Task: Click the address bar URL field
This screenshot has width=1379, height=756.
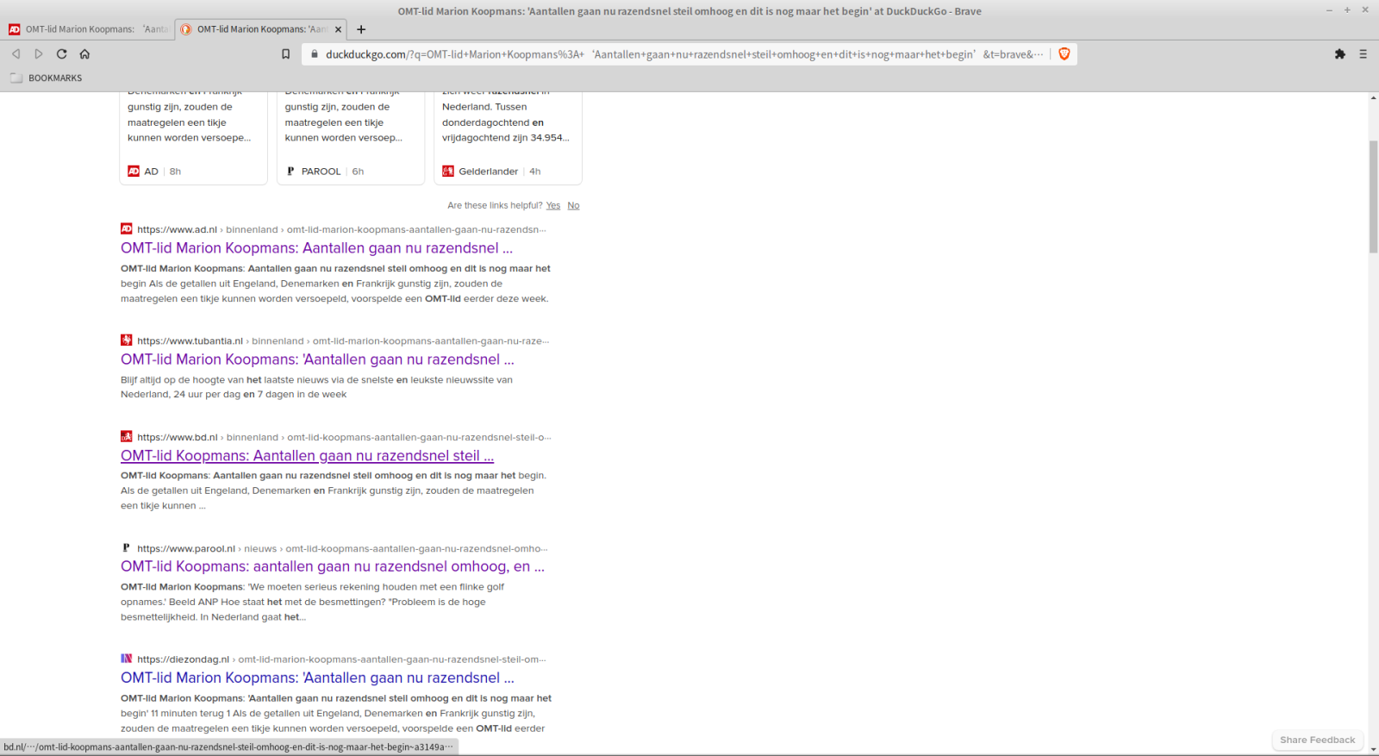Action: 672,54
